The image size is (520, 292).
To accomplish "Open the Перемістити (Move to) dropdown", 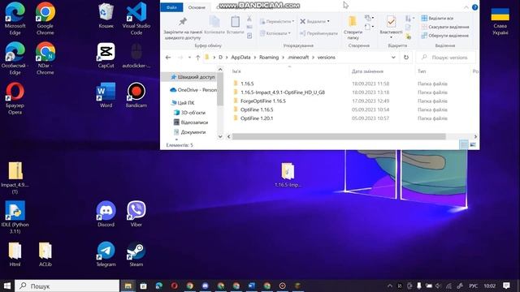I will click(x=276, y=22).
